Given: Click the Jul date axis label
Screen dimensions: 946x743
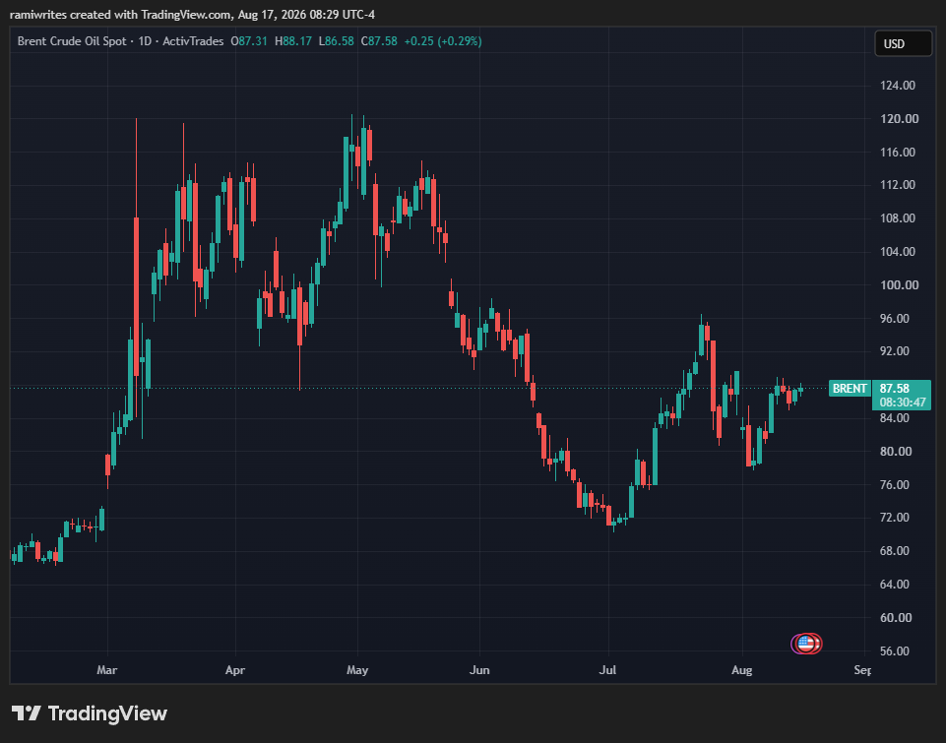Looking at the screenshot, I should 607,670.
